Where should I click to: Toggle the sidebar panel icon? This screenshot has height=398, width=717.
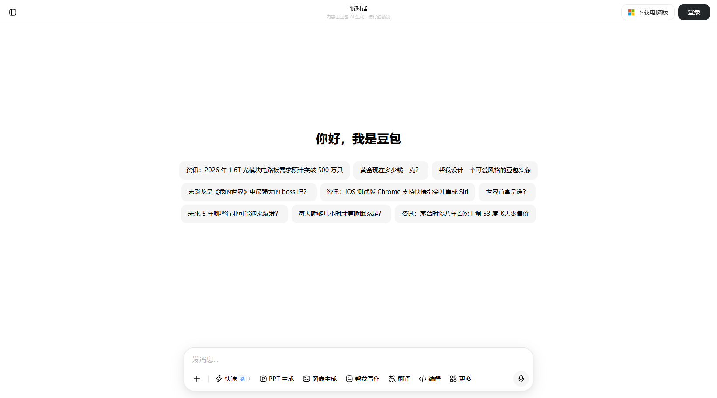pyautogui.click(x=13, y=12)
